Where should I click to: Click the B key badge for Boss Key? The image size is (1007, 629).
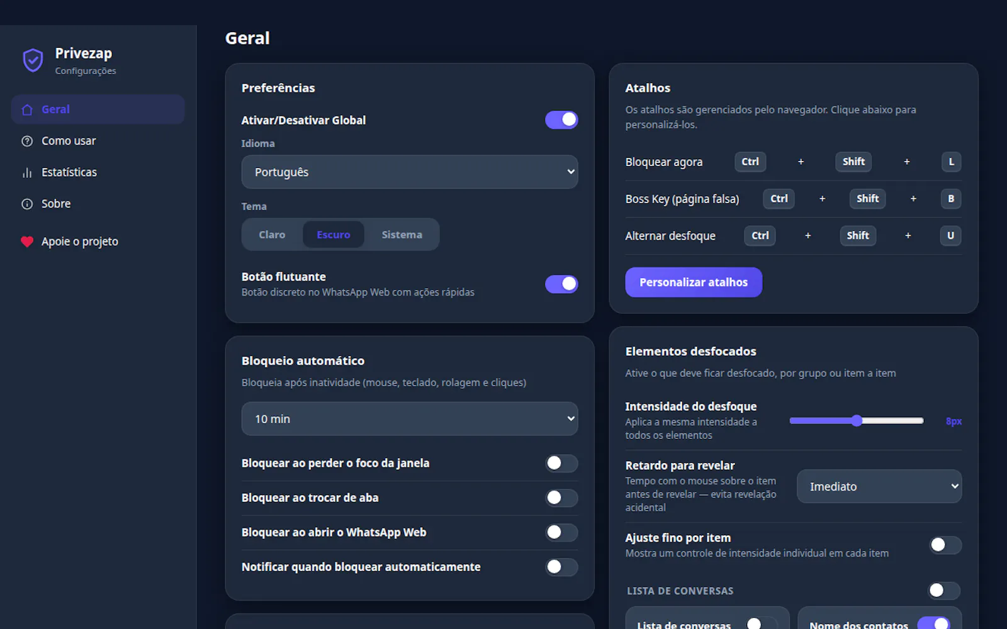coord(951,199)
